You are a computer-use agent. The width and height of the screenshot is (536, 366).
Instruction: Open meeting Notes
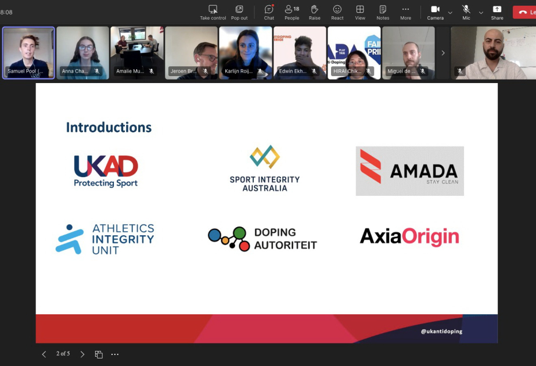(x=383, y=13)
